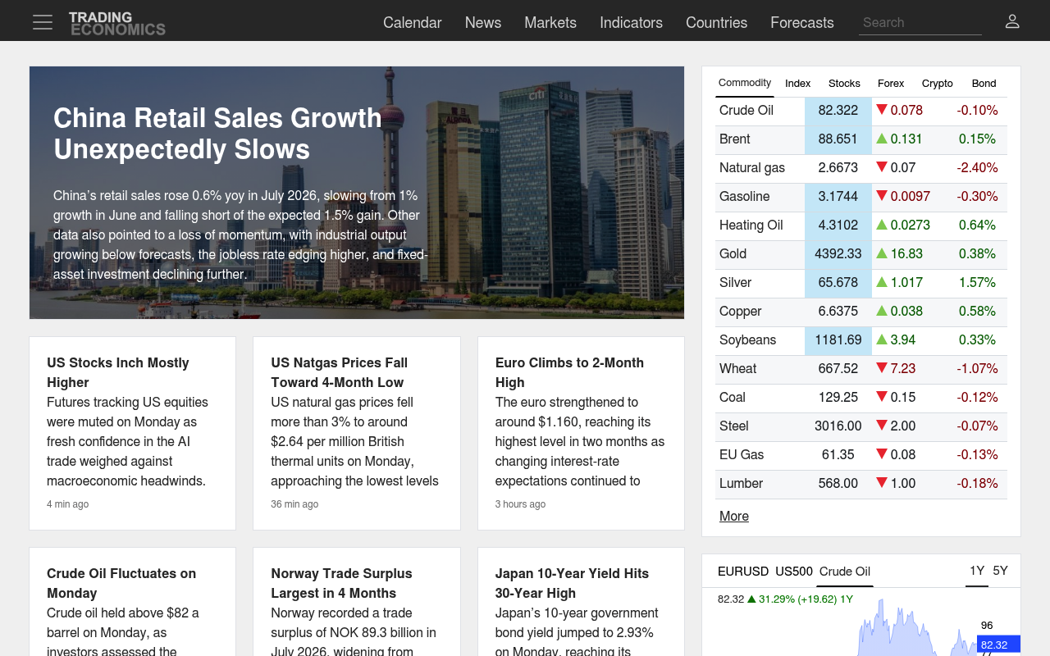Click the "4 min ago" timestamp
The height and width of the screenshot is (656, 1050).
67,504
